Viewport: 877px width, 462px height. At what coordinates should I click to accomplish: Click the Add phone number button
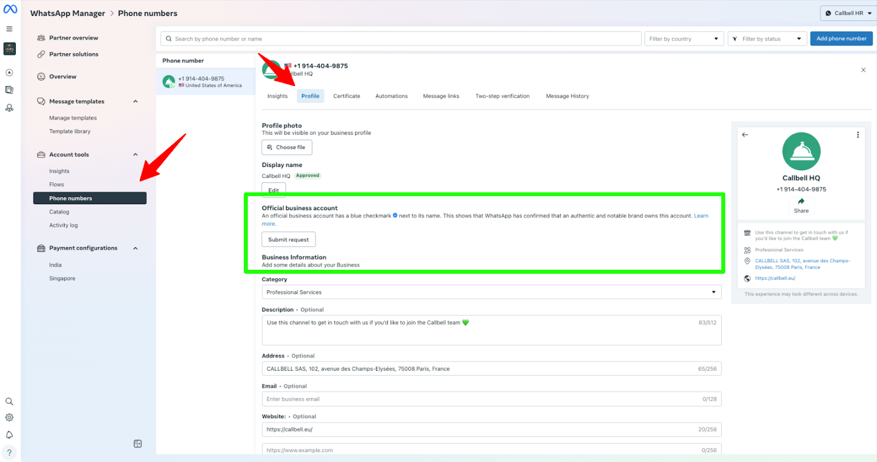coord(841,39)
